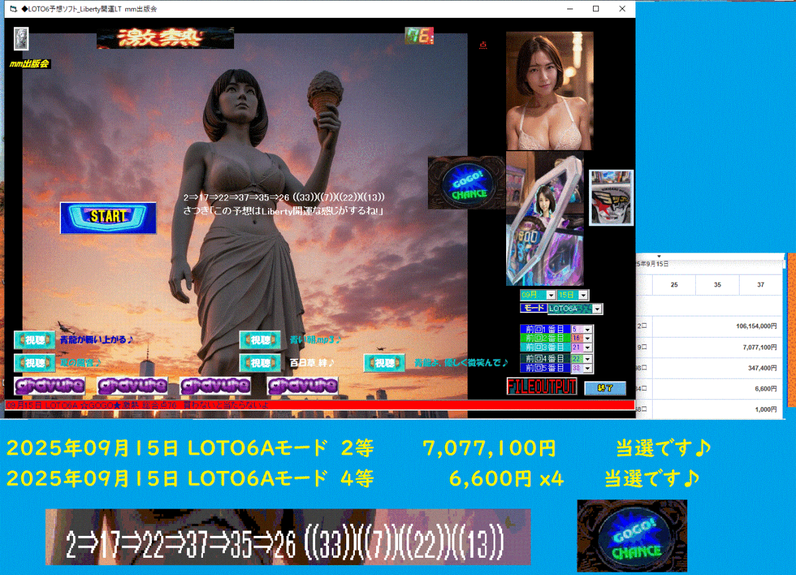Expand the モード dropdown showing LOTO6A

pos(598,309)
